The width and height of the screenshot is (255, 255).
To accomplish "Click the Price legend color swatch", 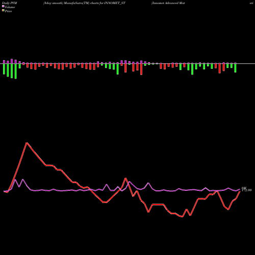I will (3, 11).
